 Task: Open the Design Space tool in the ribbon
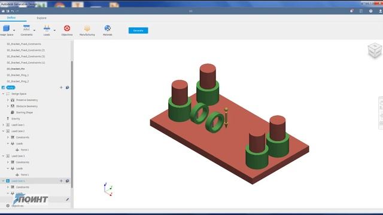click(7, 30)
